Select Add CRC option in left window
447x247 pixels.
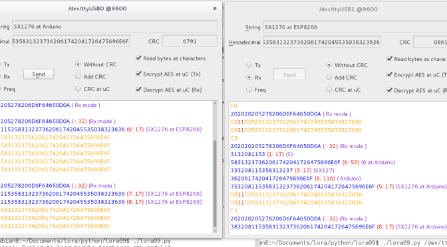(78, 76)
